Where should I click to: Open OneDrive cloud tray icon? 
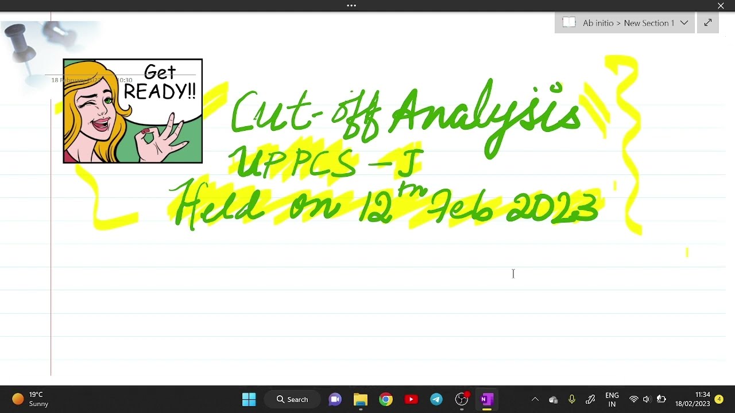554,400
